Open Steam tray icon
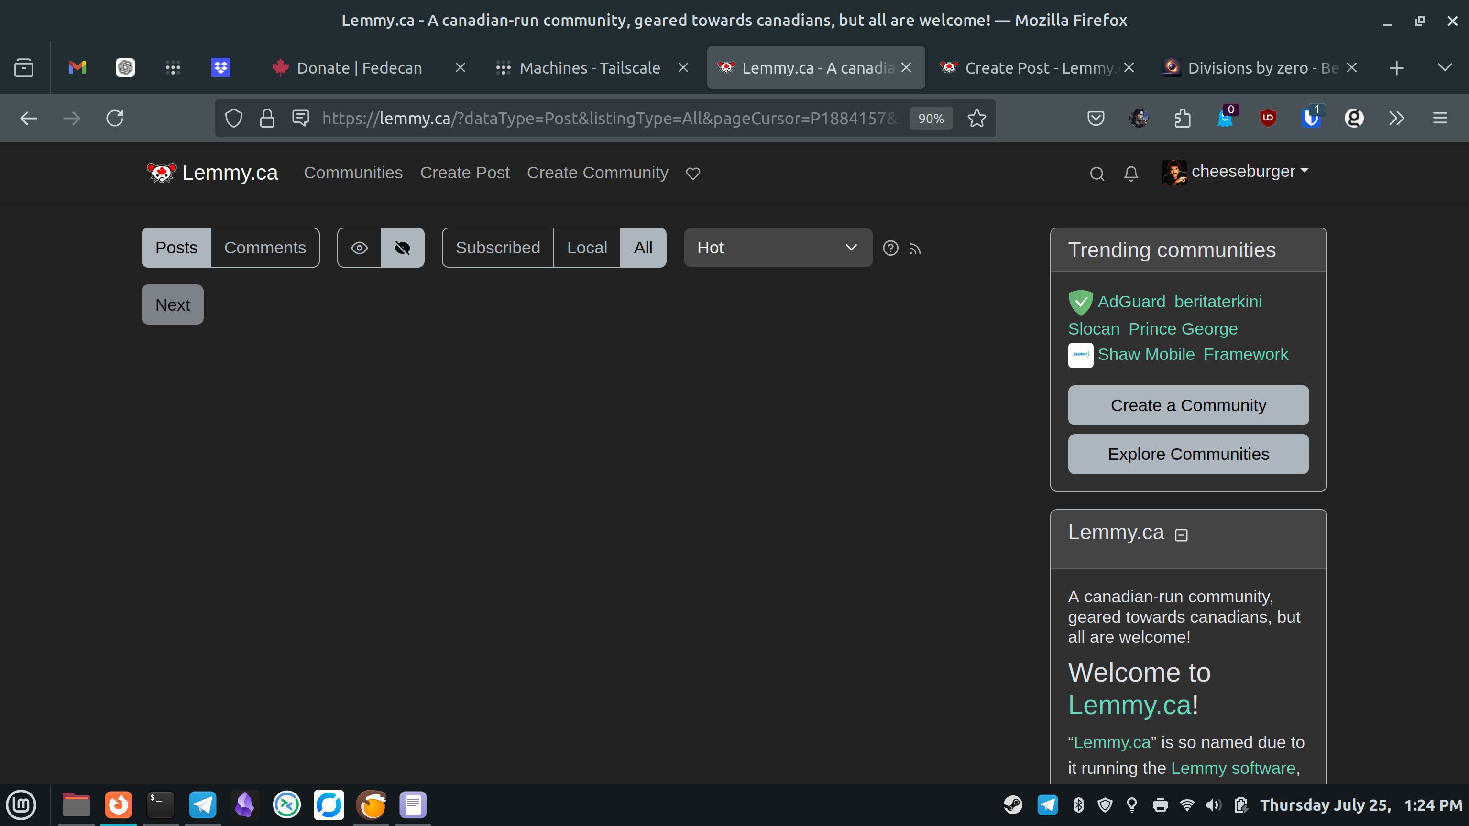This screenshot has width=1469, height=826. (x=1012, y=805)
